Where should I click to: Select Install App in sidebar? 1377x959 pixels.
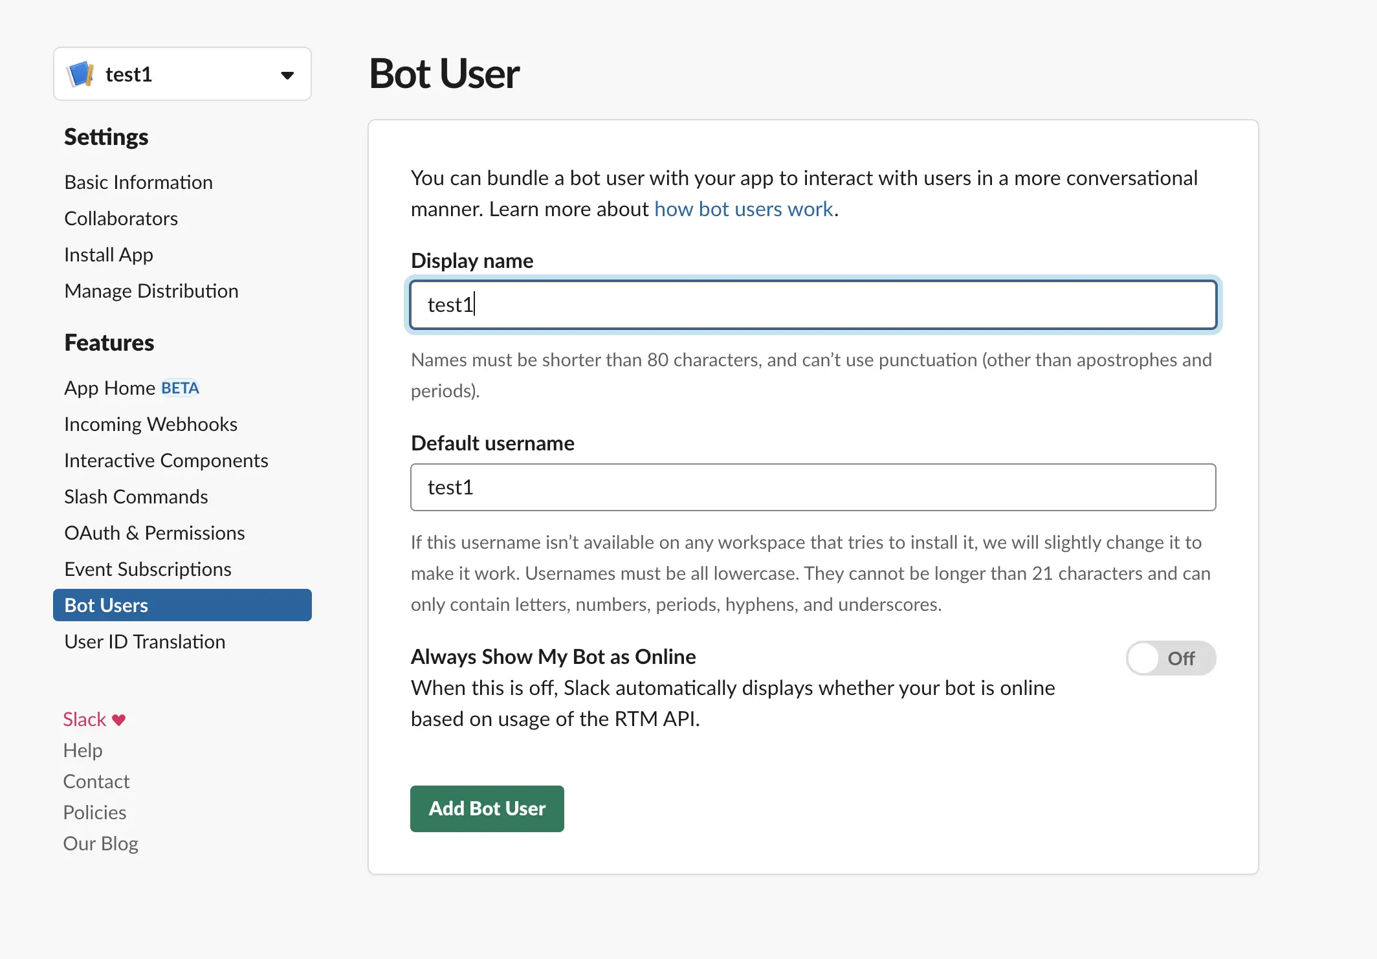[109, 254]
